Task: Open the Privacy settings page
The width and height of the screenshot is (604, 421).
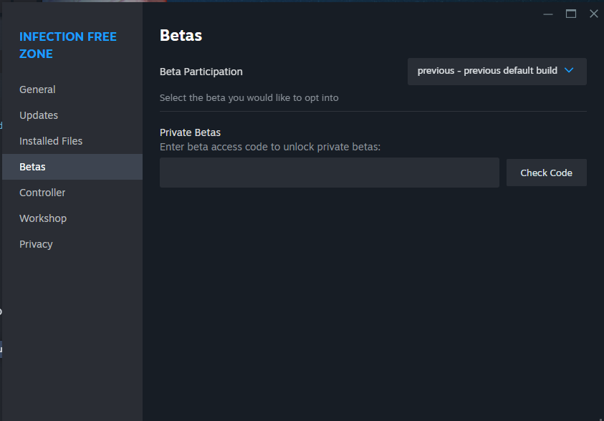Action: [36, 243]
